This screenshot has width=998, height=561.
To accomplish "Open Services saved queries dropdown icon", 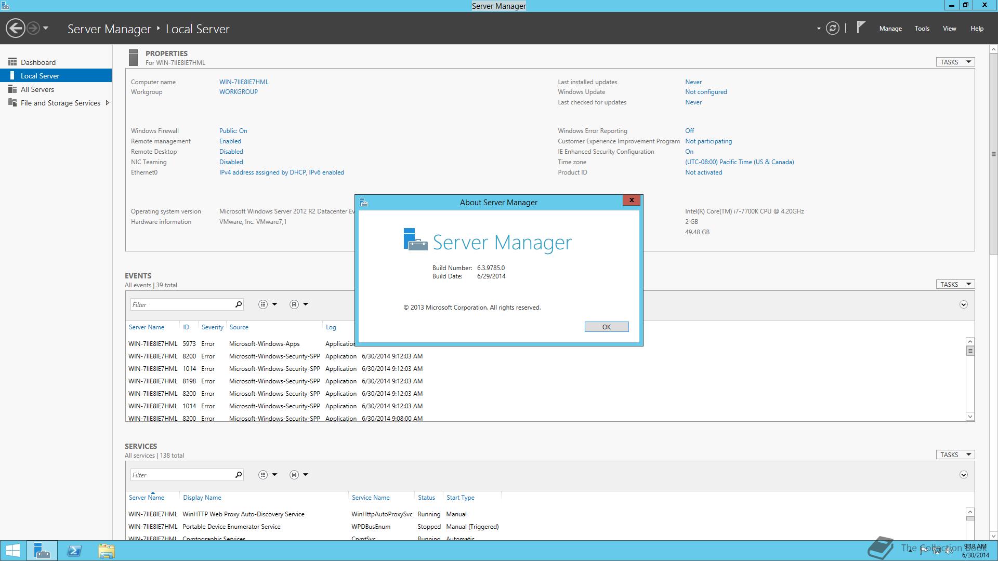I will coord(299,475).
